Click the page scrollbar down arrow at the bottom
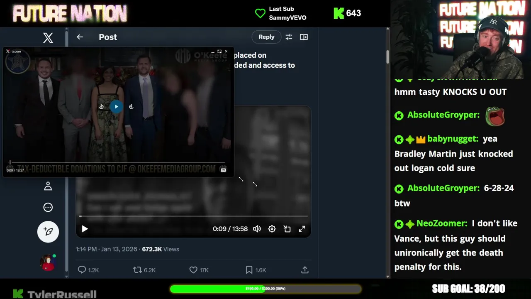This screenshot has height=299, width=531. (388, 276)
